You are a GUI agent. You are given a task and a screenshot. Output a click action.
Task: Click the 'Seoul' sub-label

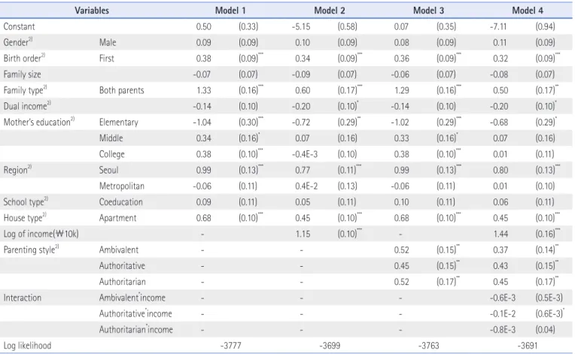coord(108,170)
